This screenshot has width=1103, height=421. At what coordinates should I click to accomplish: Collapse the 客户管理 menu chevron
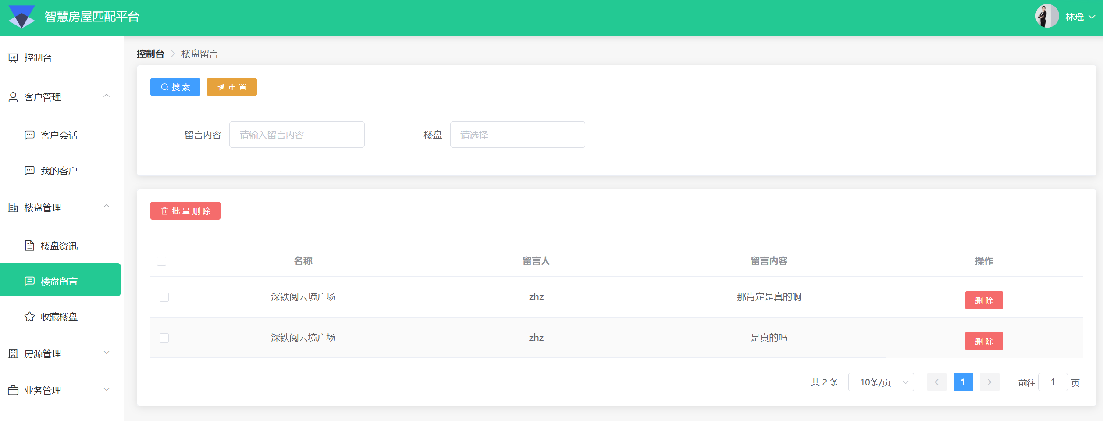point(107,96)
